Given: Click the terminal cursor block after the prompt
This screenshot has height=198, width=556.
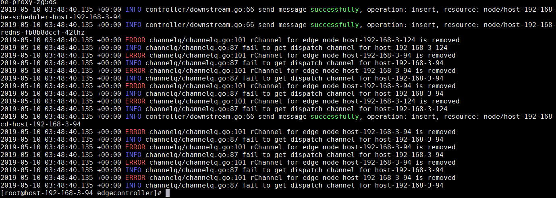Looking at the screenshot, I should point(168,193).
